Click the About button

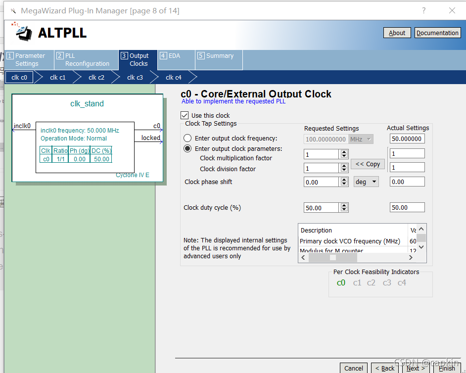(397, 33)
